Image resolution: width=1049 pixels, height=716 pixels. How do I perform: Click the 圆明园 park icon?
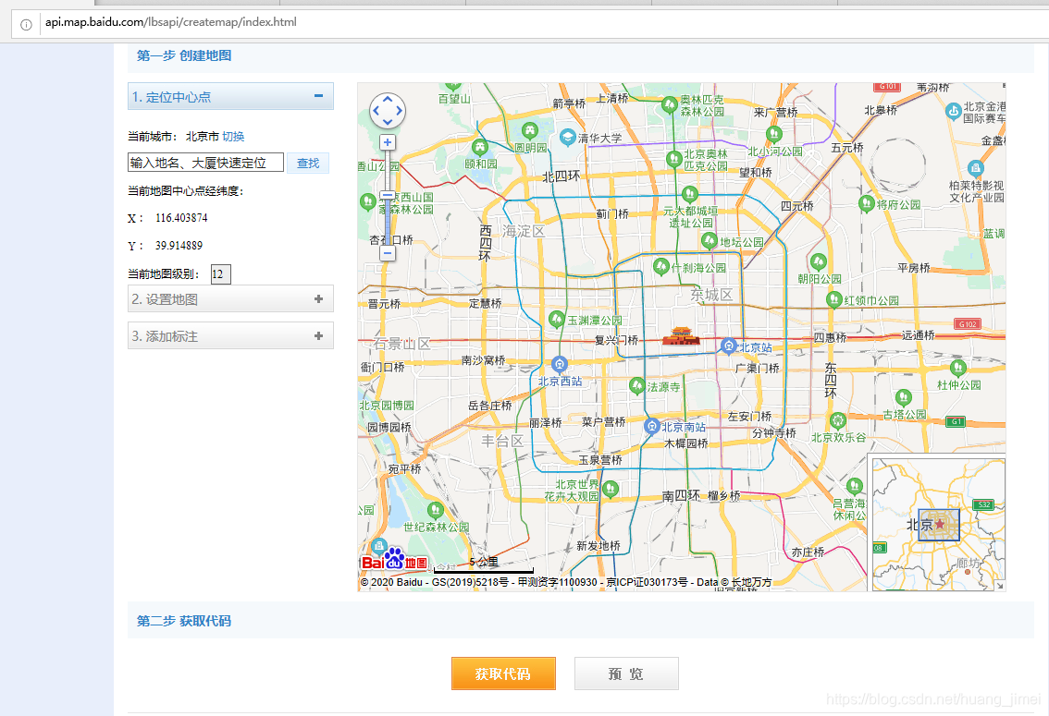pyautogui.click(x=530, y=130)
